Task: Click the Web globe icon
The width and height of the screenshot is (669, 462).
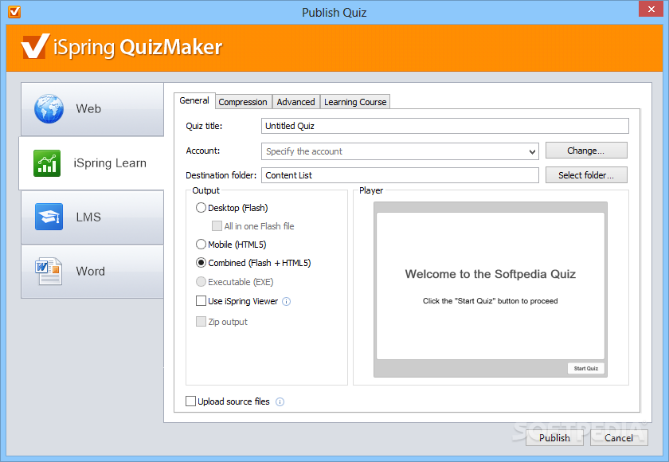Action: [49, 109]
